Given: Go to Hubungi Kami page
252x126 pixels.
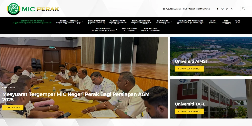Looking at the screenshot, I should [150, 30].
